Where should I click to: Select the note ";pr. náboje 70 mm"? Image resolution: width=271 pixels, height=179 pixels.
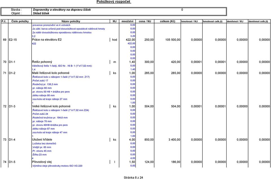[x=42, y=121]
